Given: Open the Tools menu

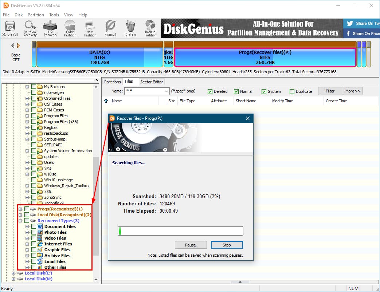Looking at the screenshot, I should coord(54,15).
